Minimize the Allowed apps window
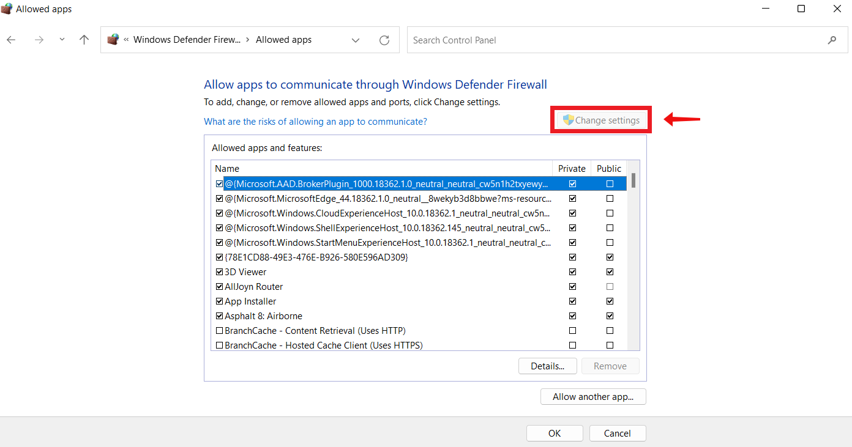Image resolution: width=852 pixels, height=447 pixels. [x=766, y=9]
